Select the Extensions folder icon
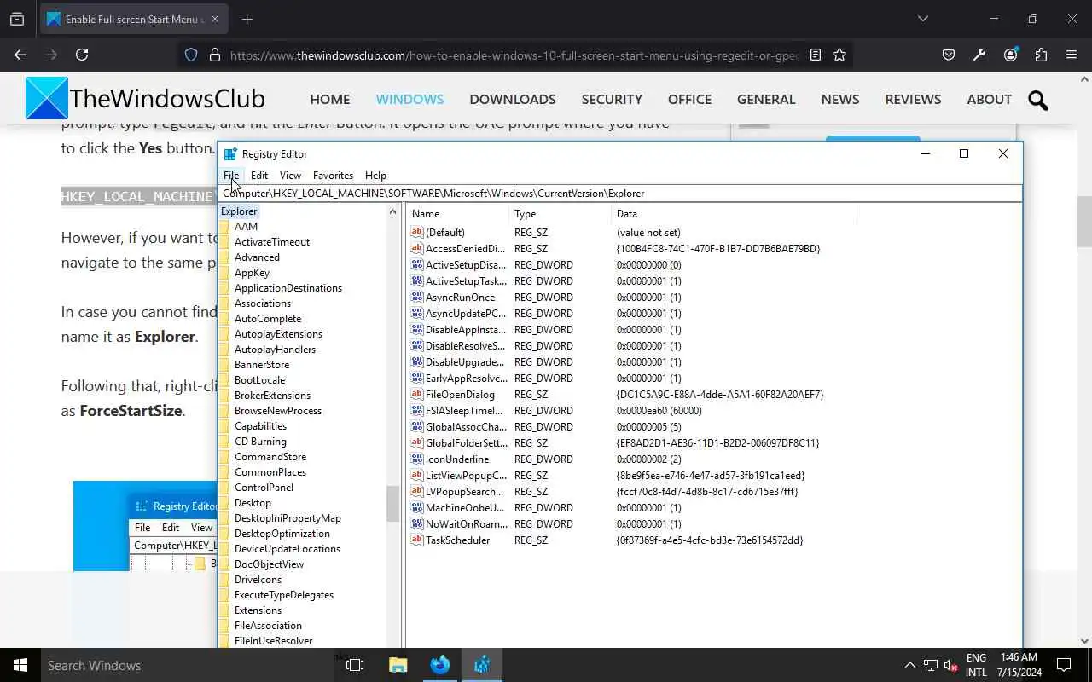Screen dimensions: 1092x682 click(x=224, y=610)
